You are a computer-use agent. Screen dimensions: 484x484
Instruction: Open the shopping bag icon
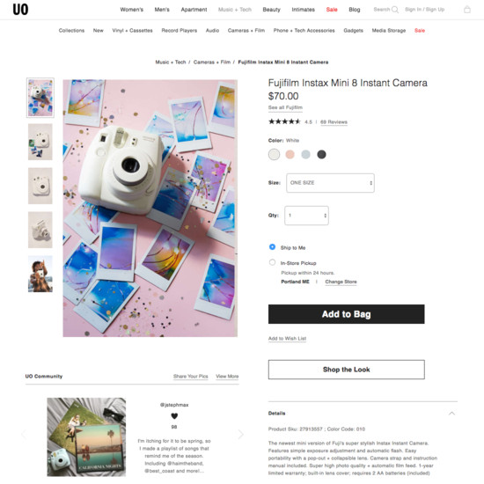[467, 10]
